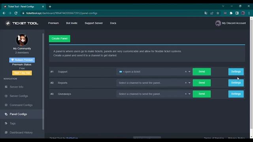Go to Tags page

pyautogui.click(x=13, y=123)
